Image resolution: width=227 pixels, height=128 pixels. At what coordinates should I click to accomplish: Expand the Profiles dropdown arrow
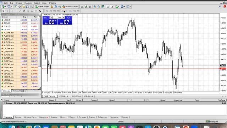(x=11, y=7)
